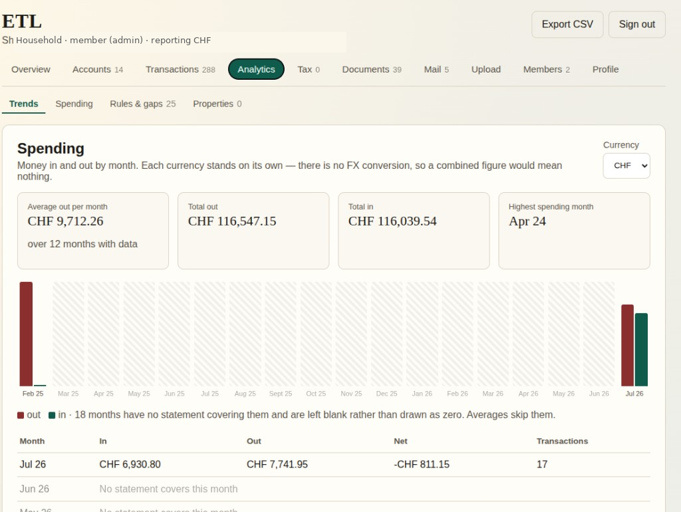Click the 'Dec 25' chart axis label
Image resolution: width=681 pixels, height=512 pixels.
click(x=386, y=394)
